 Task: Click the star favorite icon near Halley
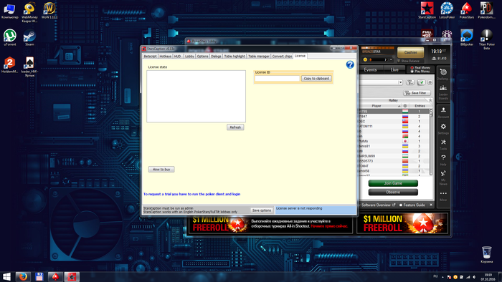tap(430, 100)
